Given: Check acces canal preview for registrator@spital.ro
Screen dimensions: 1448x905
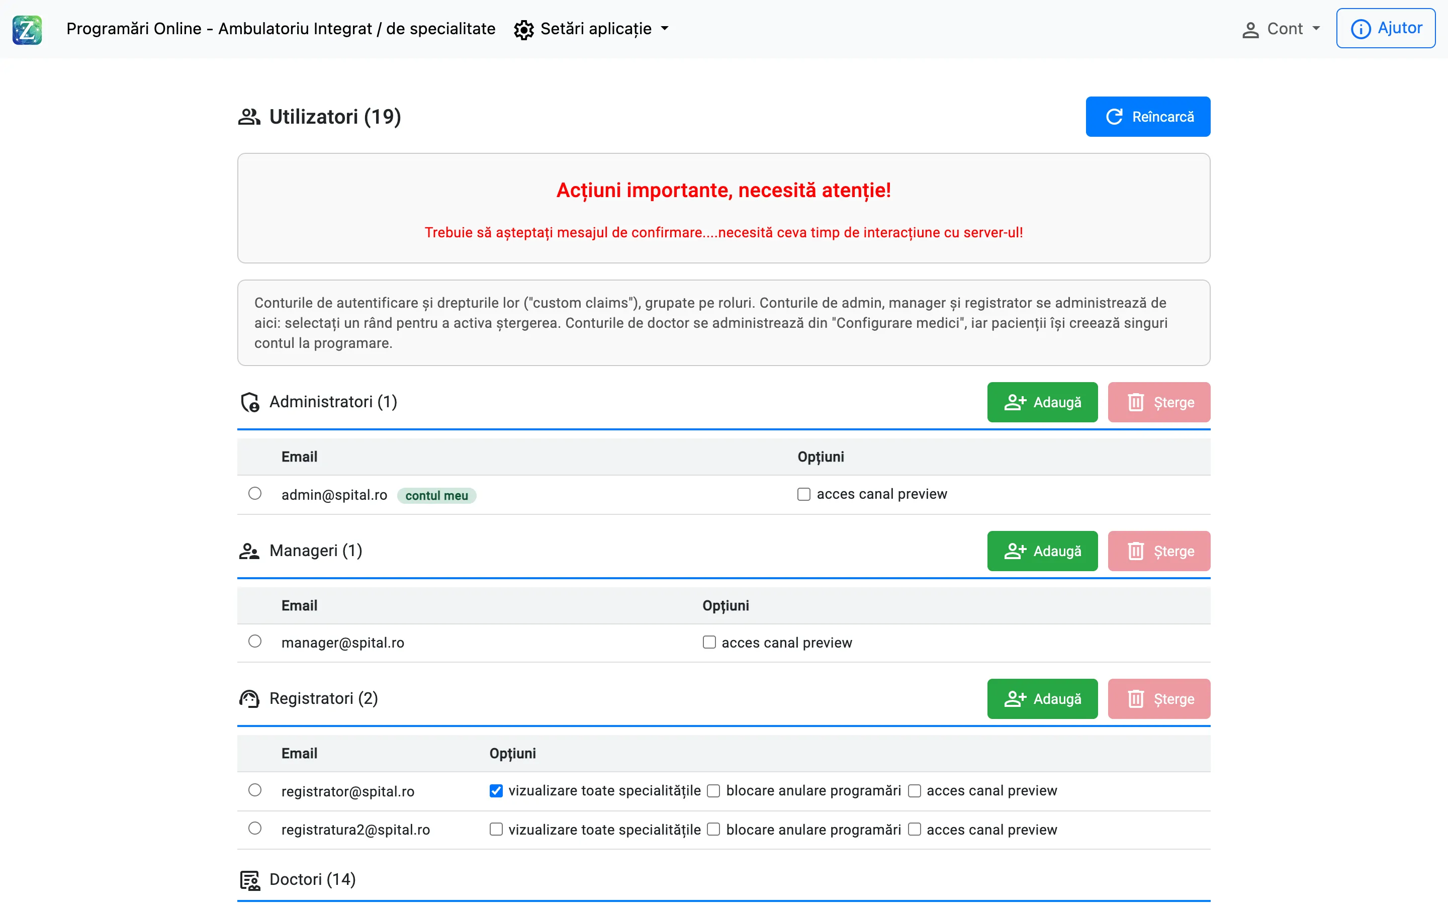Looking at the screenshot, I should [x=914, y=791].
